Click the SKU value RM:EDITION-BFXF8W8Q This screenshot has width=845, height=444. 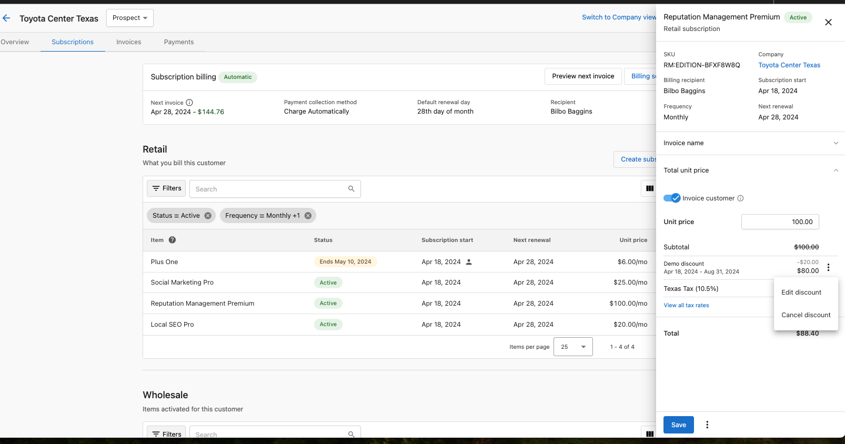click(702, 65)
